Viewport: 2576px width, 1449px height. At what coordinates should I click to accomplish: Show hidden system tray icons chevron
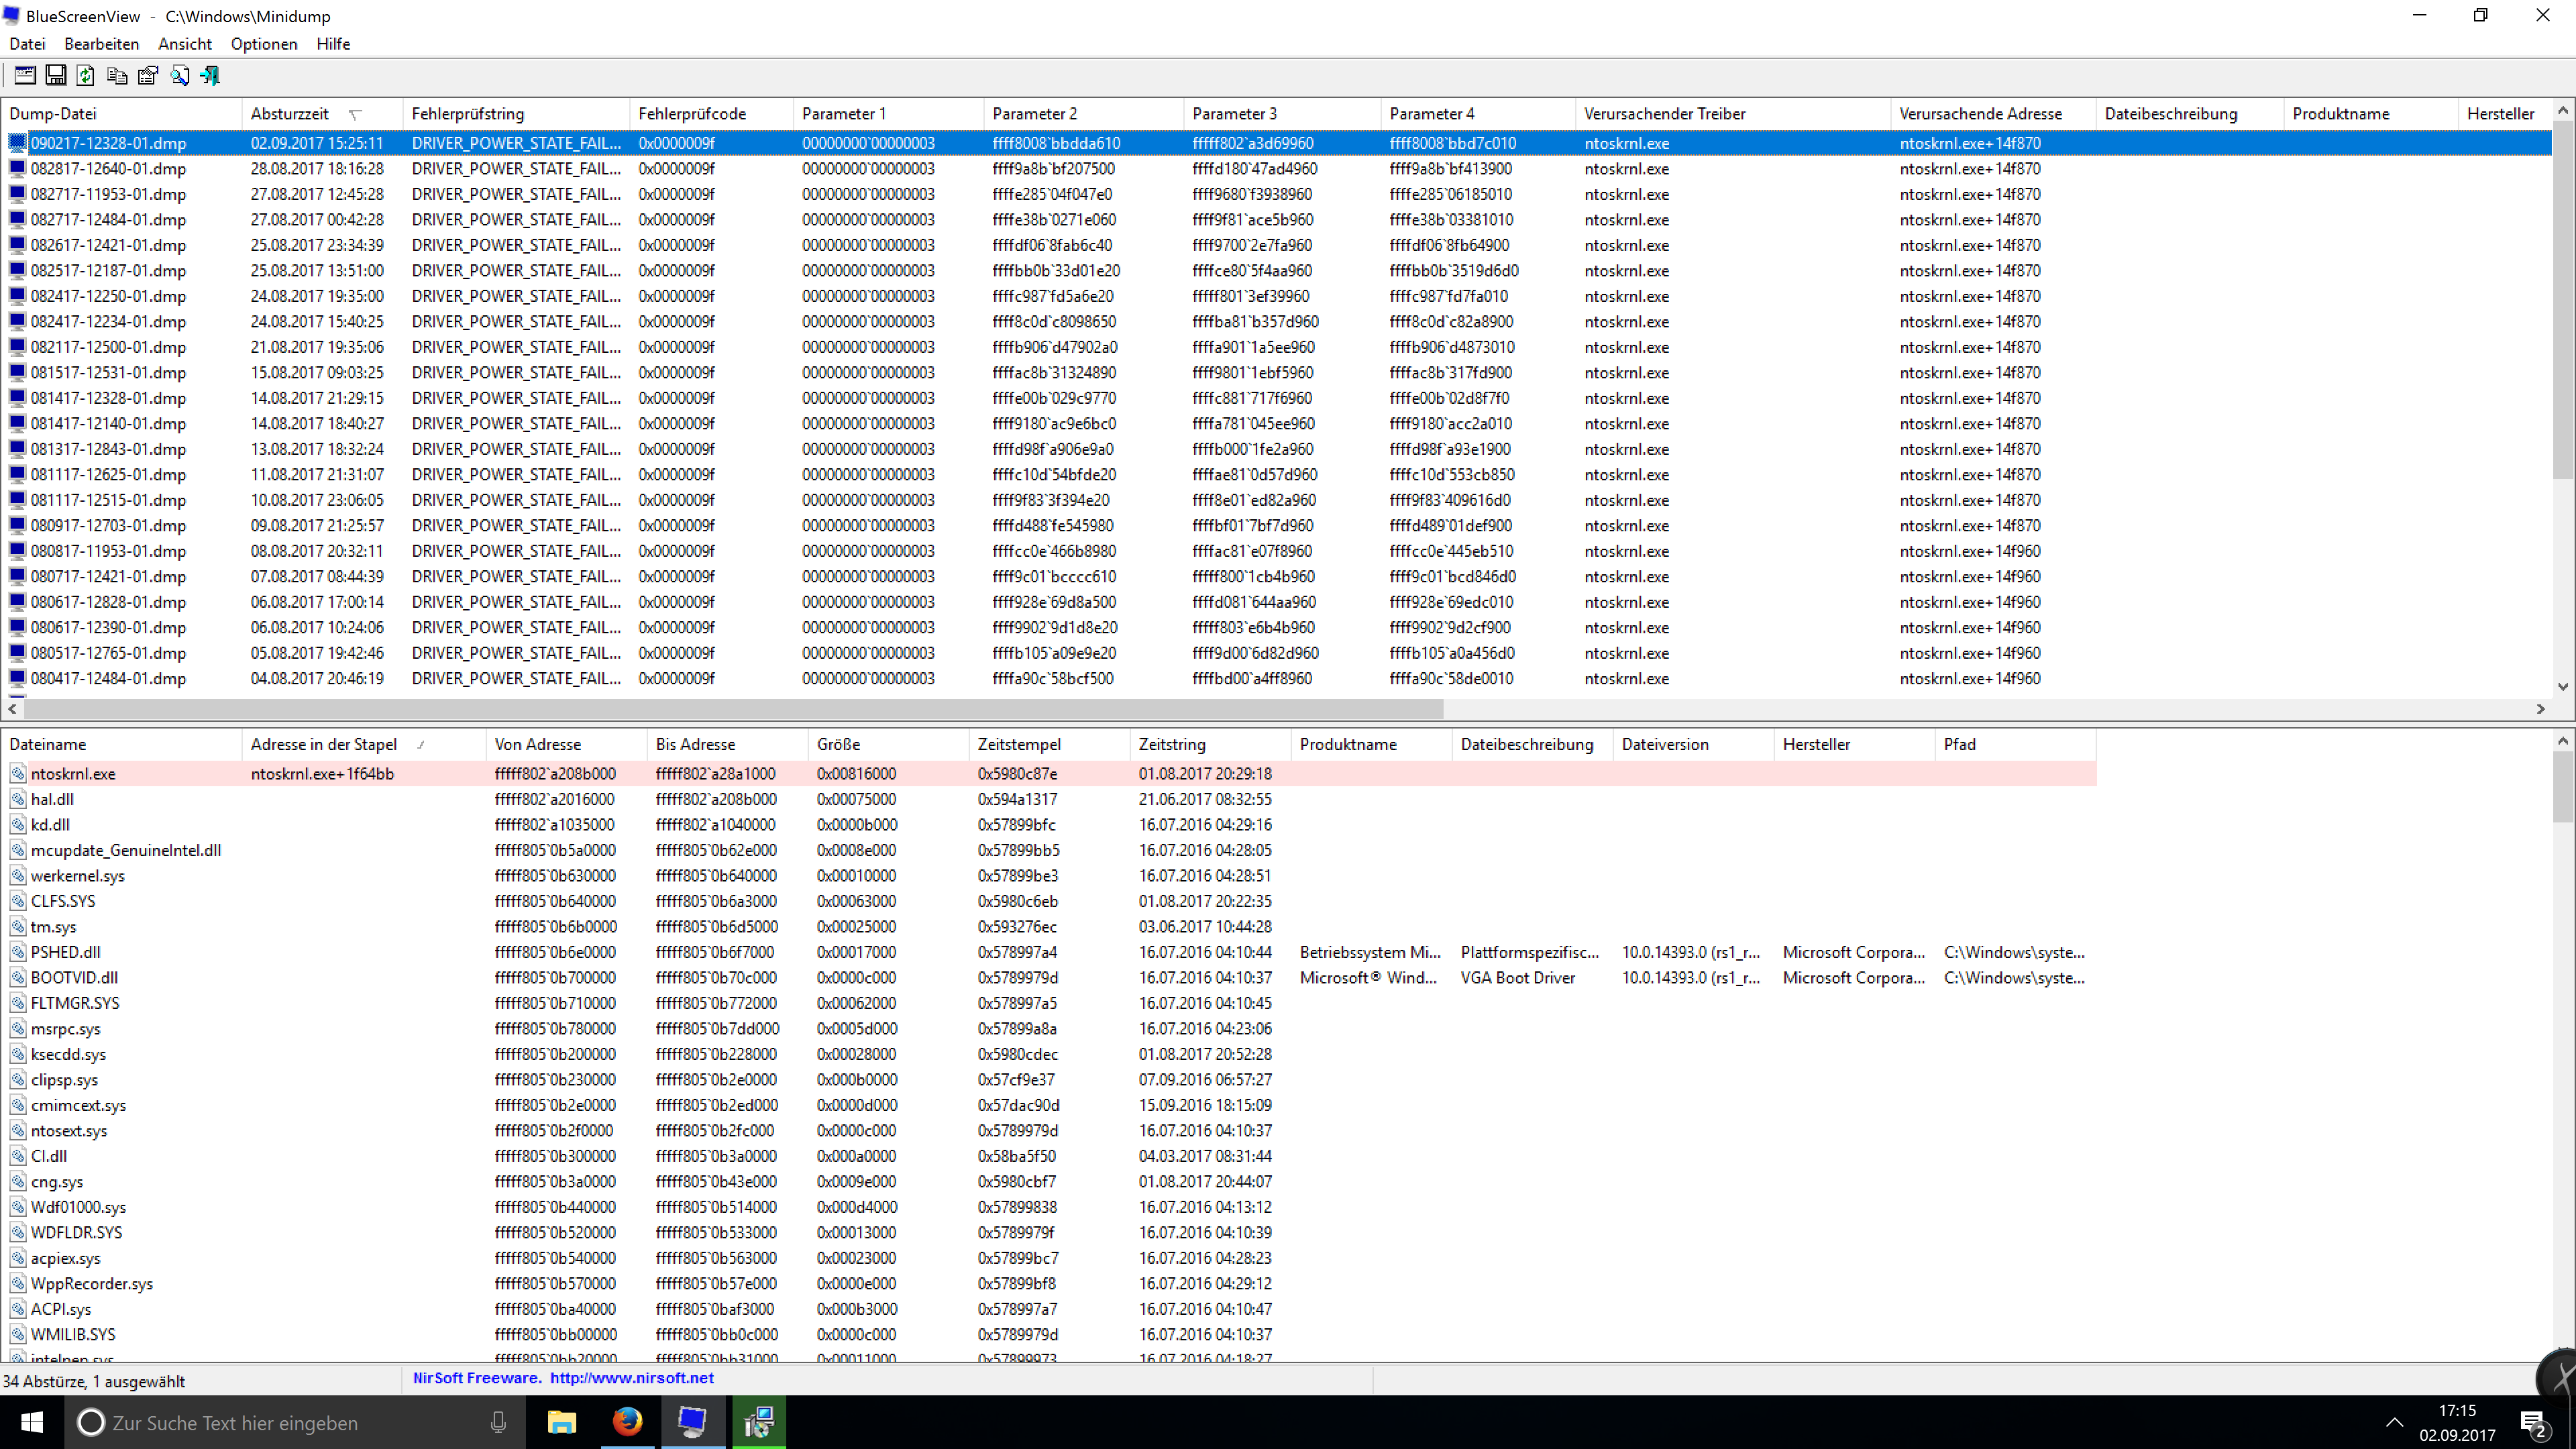2394,1422
